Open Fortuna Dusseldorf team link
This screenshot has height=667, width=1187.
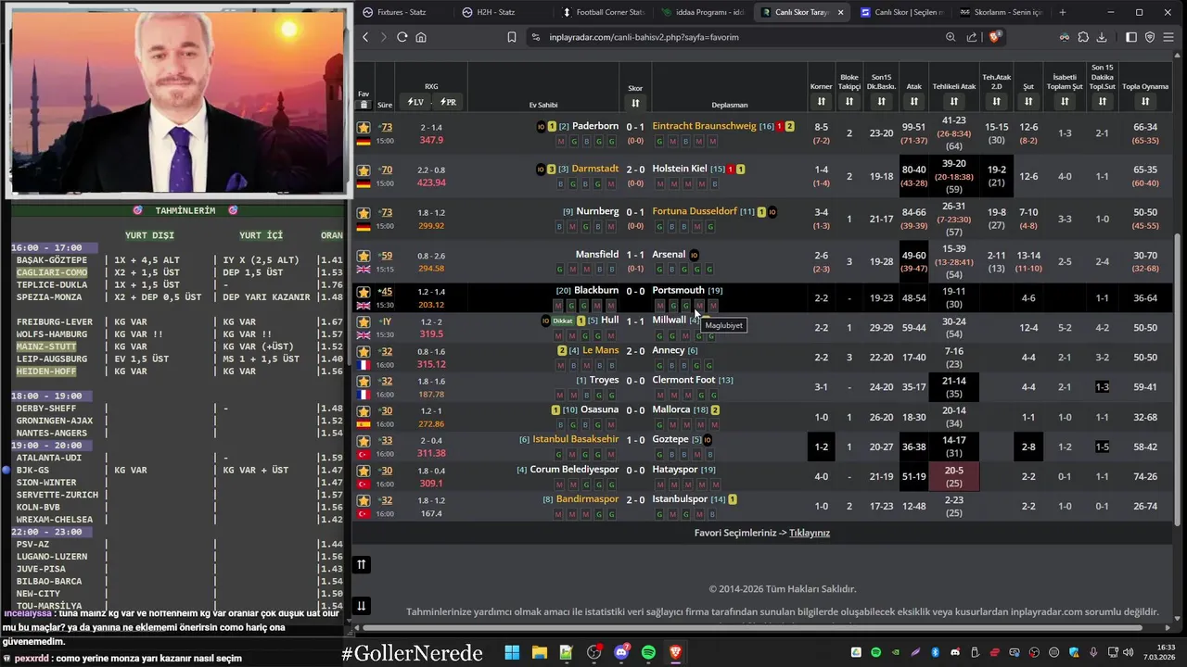tap(695, 211)
